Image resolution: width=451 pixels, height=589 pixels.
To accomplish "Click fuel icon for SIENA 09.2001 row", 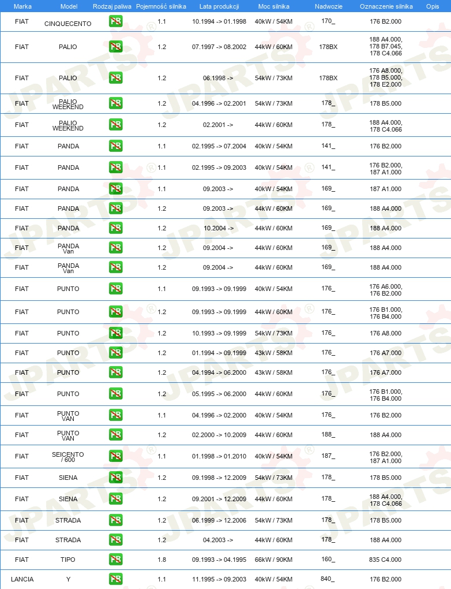I will click(x=115, y=499).
